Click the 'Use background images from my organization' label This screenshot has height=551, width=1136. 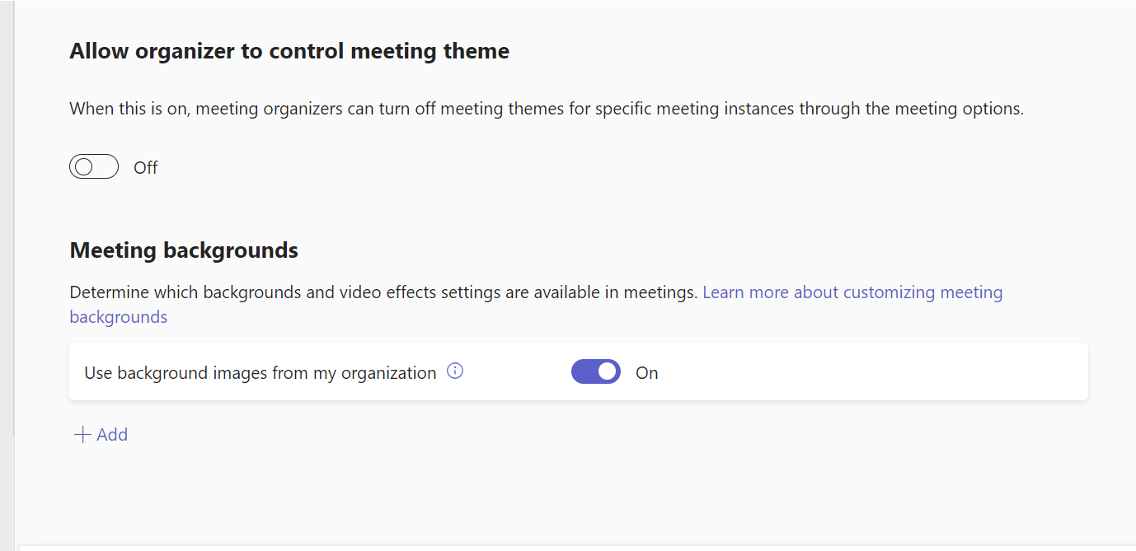pos(260,373)
